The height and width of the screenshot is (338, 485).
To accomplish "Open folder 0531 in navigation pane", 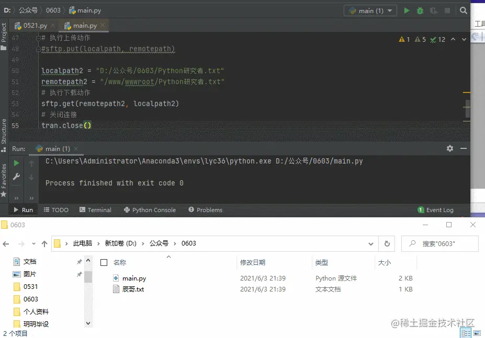I will (x=30, y=287).
